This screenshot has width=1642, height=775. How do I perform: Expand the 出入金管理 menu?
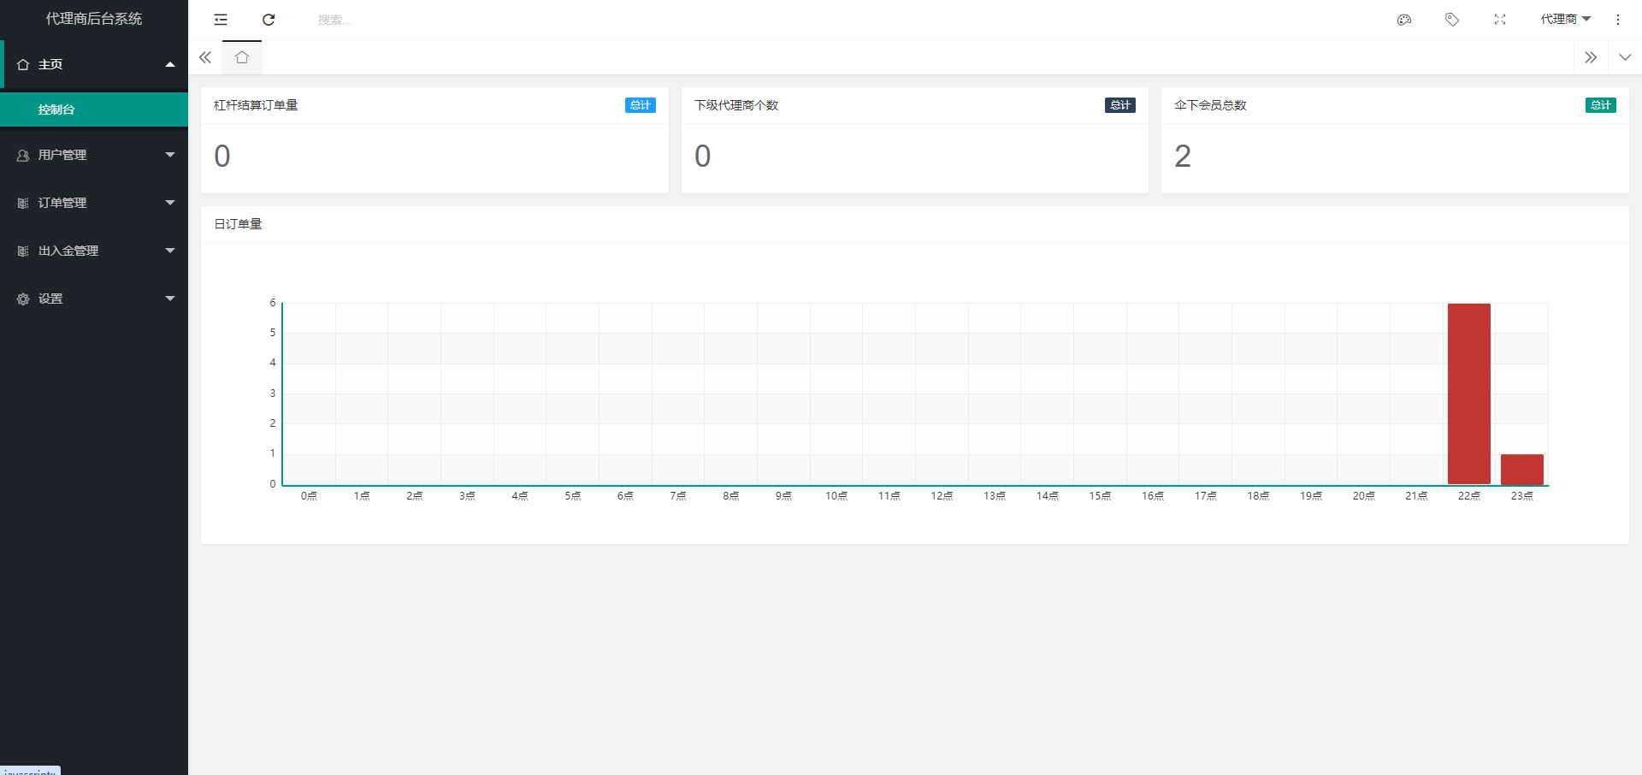click(94, 251)
